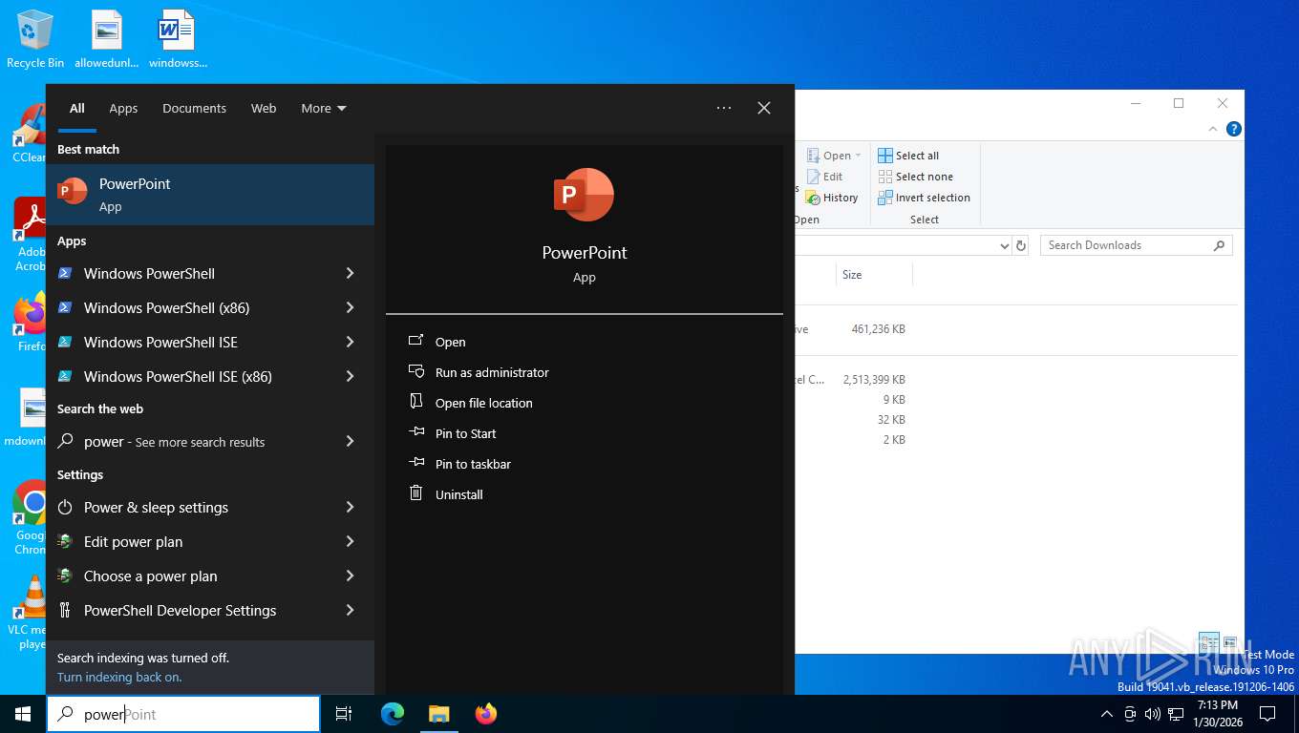Viewport: 1299px width, 733px height.
Task: Collapse the Explorer ribbon
Action: [1214, 129]
